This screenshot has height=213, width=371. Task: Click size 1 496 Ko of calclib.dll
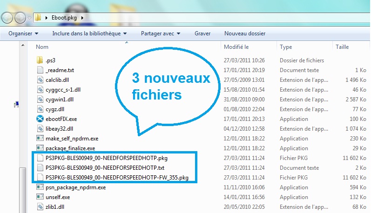356,80
